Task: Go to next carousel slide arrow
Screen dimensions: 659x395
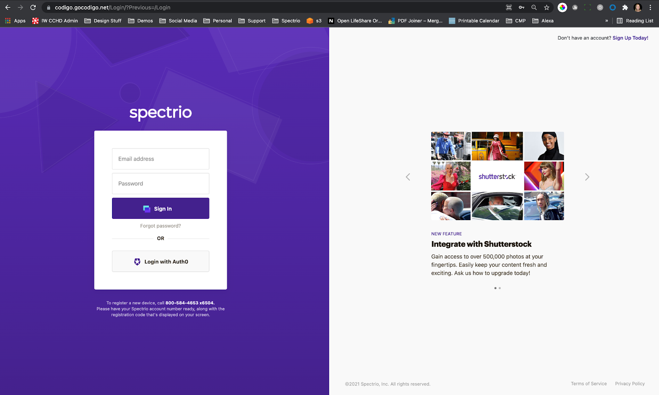Action: coord(587,177)
